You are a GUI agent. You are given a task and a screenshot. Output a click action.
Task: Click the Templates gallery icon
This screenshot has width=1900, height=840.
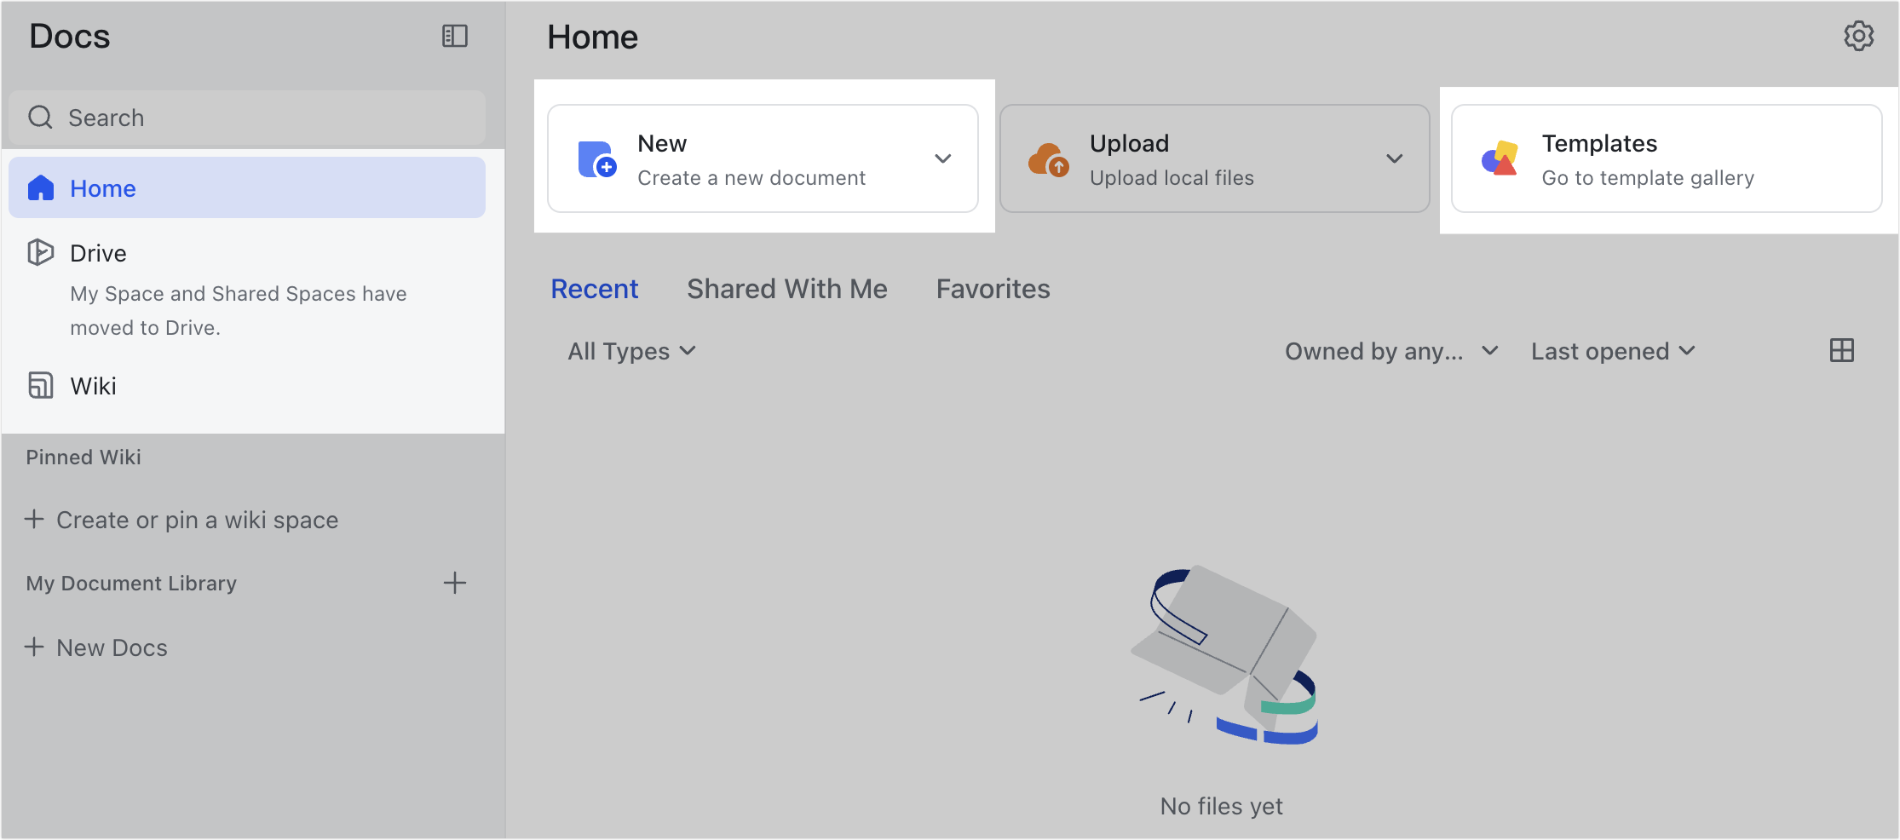tap(1500, 159)
